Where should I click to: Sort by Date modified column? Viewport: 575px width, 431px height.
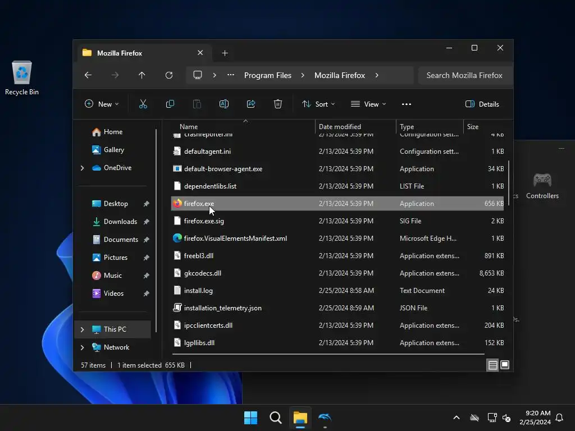point(340,126)
